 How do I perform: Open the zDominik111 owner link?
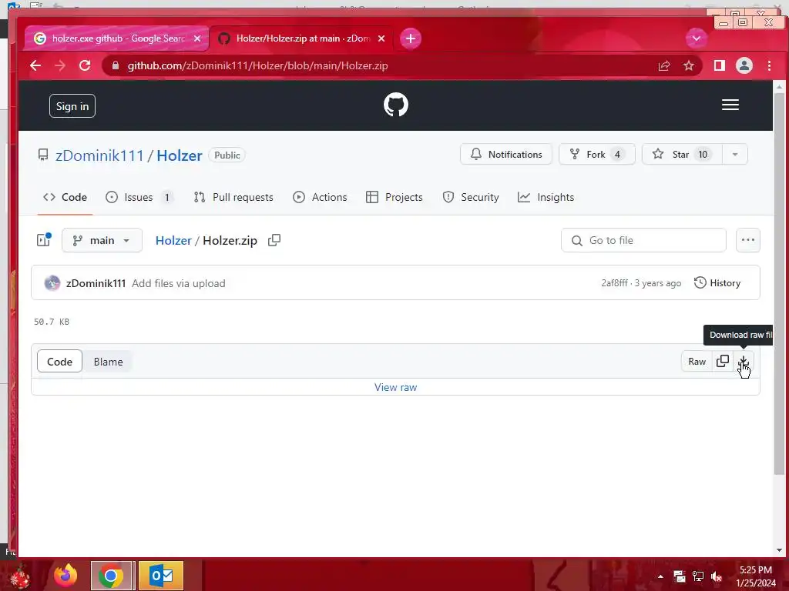pos(99,155)
